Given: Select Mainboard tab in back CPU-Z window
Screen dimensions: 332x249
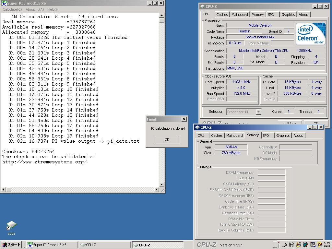Looking at the screenshot, I should tap(240, 14).
